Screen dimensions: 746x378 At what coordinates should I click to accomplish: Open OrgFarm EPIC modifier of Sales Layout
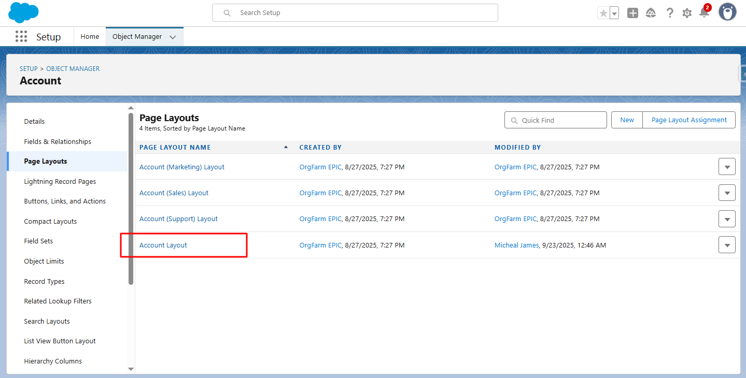(x=515, y=193)
